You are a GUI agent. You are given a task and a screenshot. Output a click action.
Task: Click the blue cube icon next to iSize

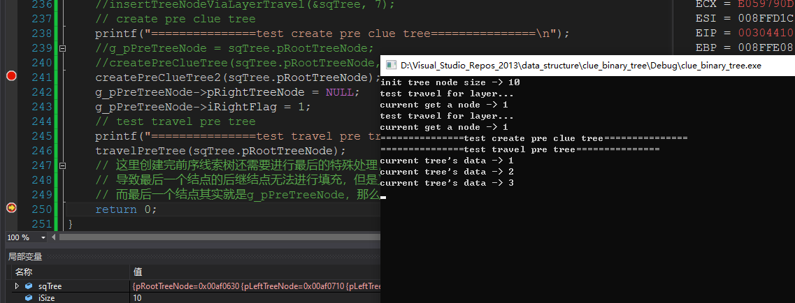coord(29,298)
